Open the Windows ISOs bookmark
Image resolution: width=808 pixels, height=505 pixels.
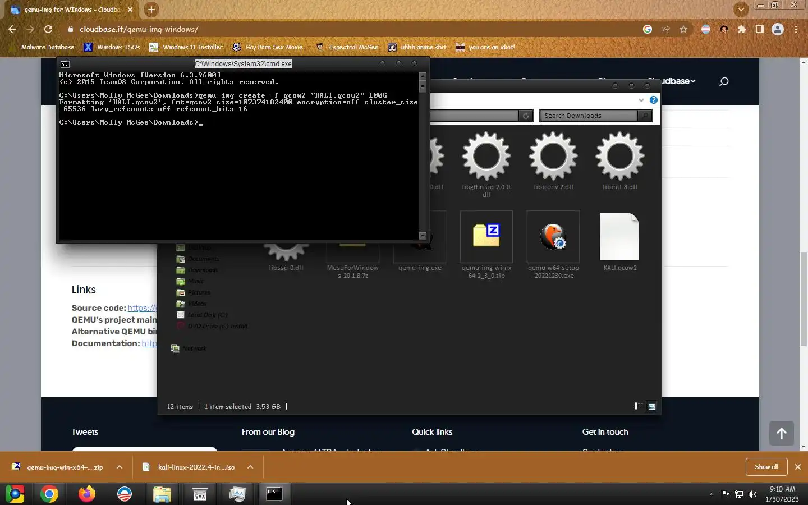tap(112, 47)
